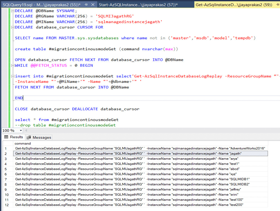Open the 100 % zoom dropdown
The image size is (280, 211).
point(21,131)
